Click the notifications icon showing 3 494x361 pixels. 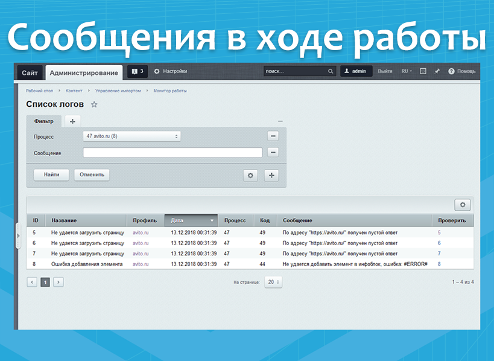[137, 71]
